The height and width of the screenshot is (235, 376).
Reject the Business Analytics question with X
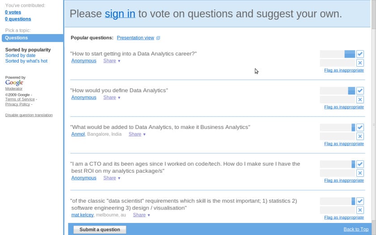click(x=360, y=137)
